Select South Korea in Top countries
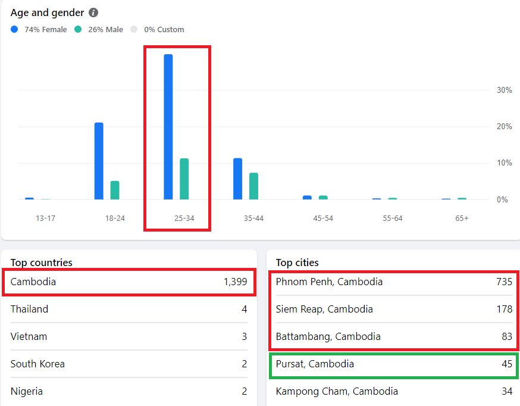The image size is (520, 406). [x=129, y=364]
